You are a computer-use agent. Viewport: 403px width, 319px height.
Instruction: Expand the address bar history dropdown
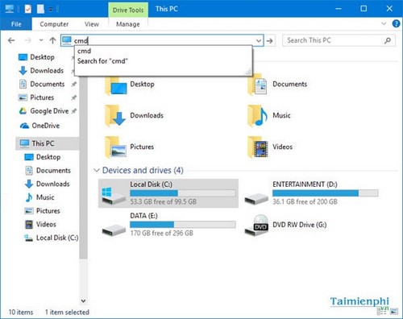click(259, 41)
